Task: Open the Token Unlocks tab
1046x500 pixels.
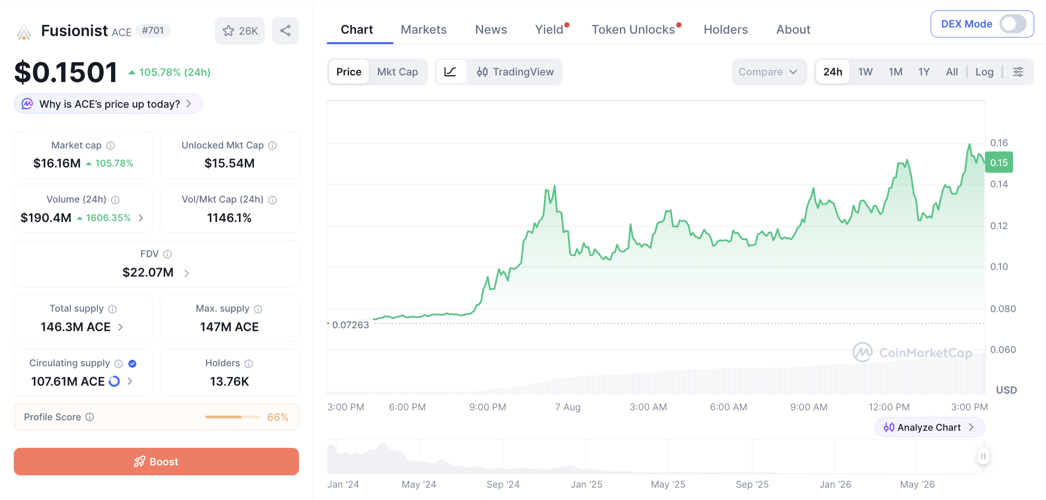Action: click(633, 29)
